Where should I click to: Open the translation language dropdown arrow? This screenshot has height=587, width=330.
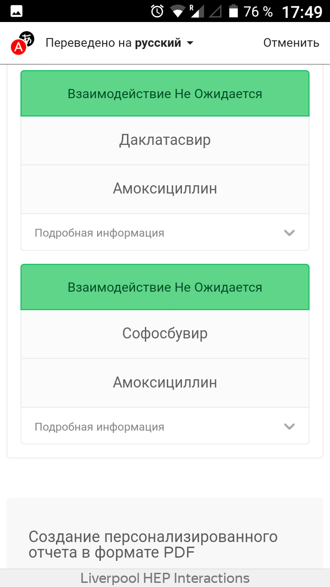190,43
